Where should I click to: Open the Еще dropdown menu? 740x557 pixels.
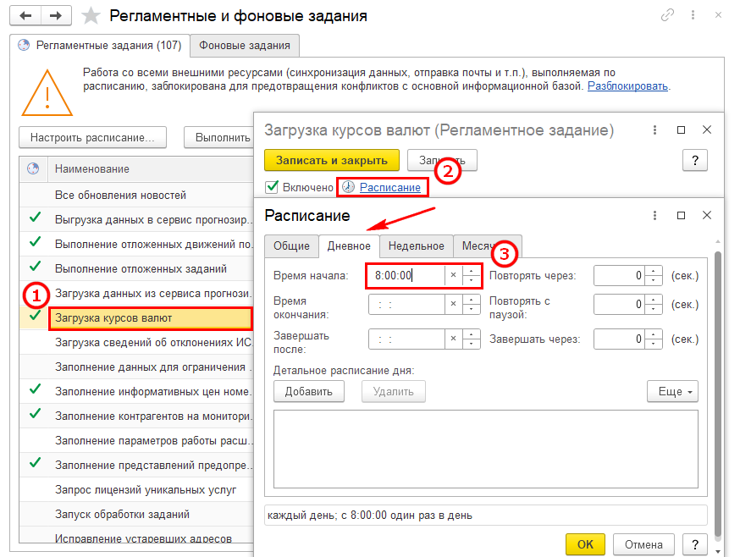click(672, 391)
